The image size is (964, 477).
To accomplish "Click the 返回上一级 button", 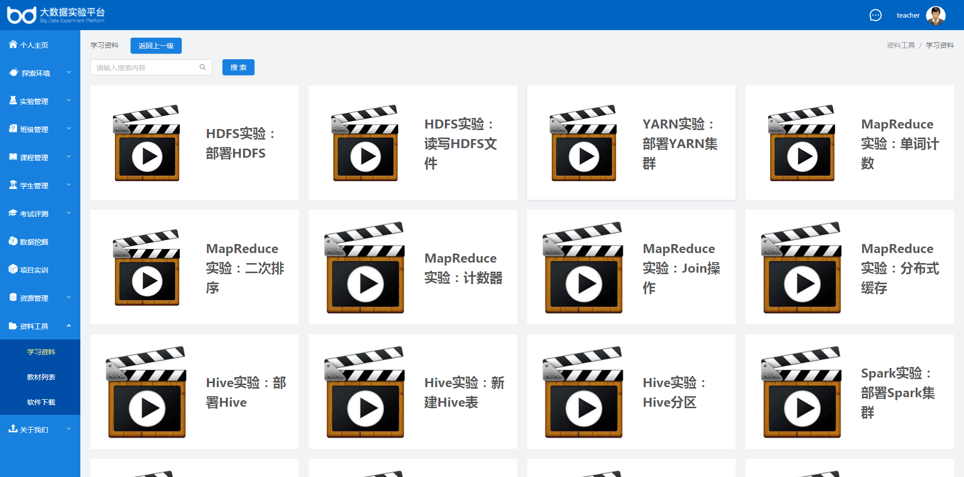I will click(156, 46).
